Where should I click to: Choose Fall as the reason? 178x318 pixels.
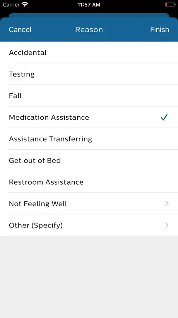click(x=89, y=96)
